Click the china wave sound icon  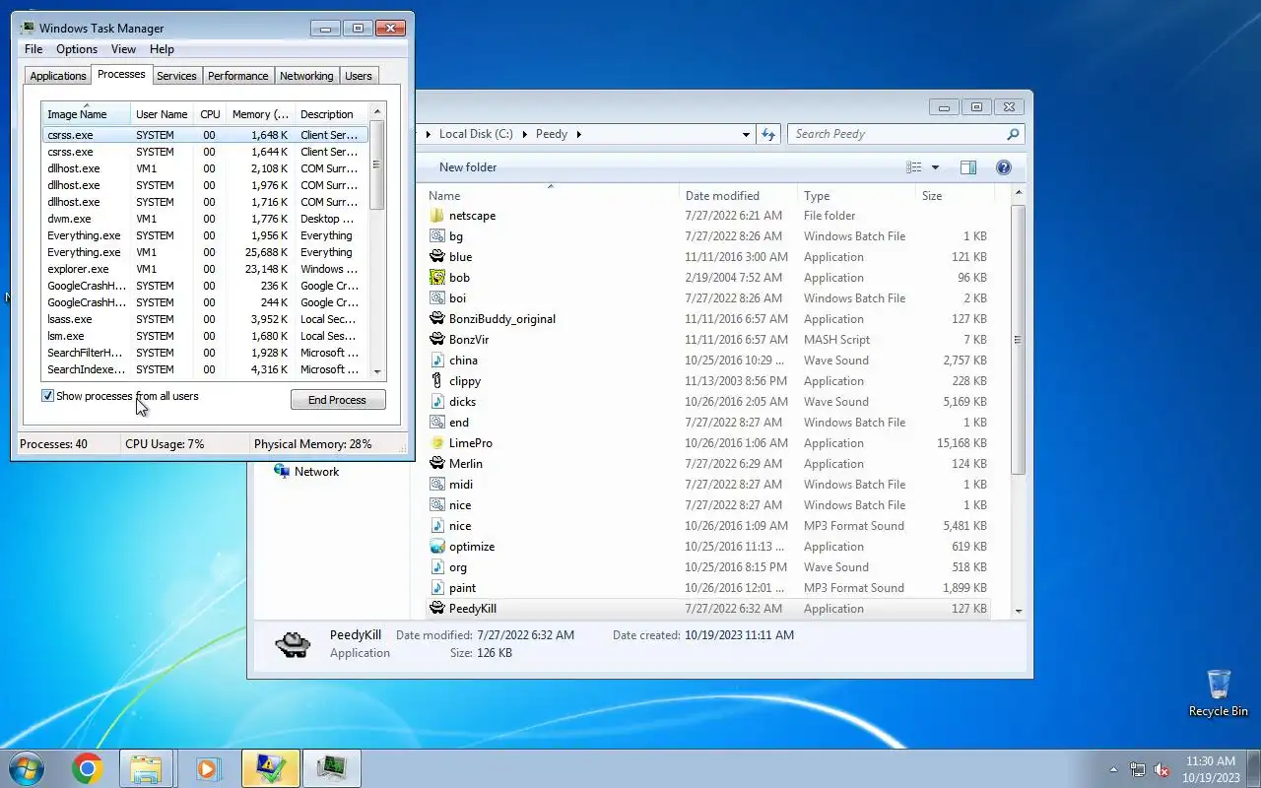click(x=437, y=361)
